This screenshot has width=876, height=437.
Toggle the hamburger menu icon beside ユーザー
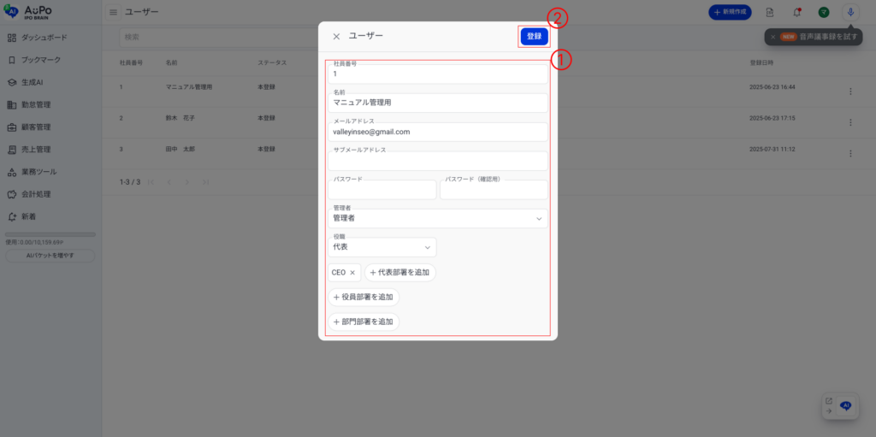113,13
